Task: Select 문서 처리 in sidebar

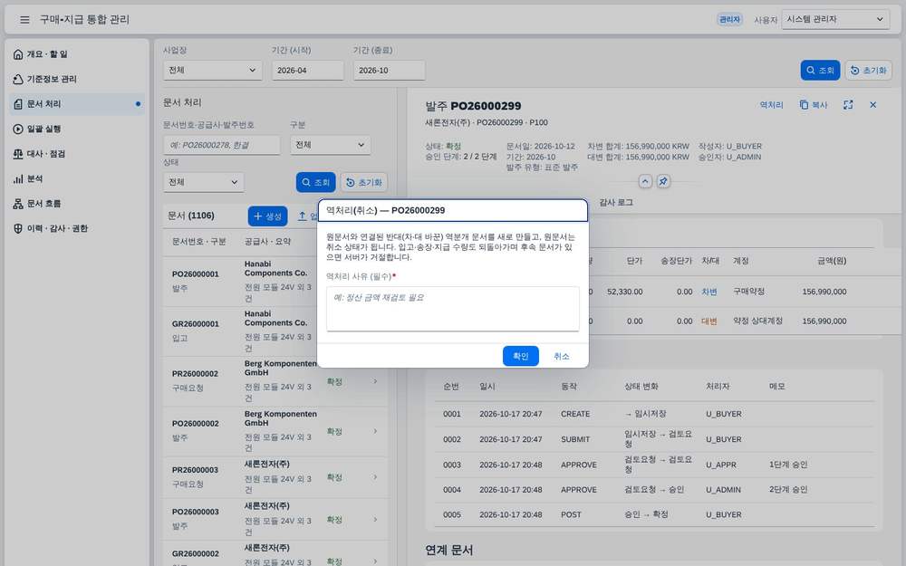Action: point(75,104)
